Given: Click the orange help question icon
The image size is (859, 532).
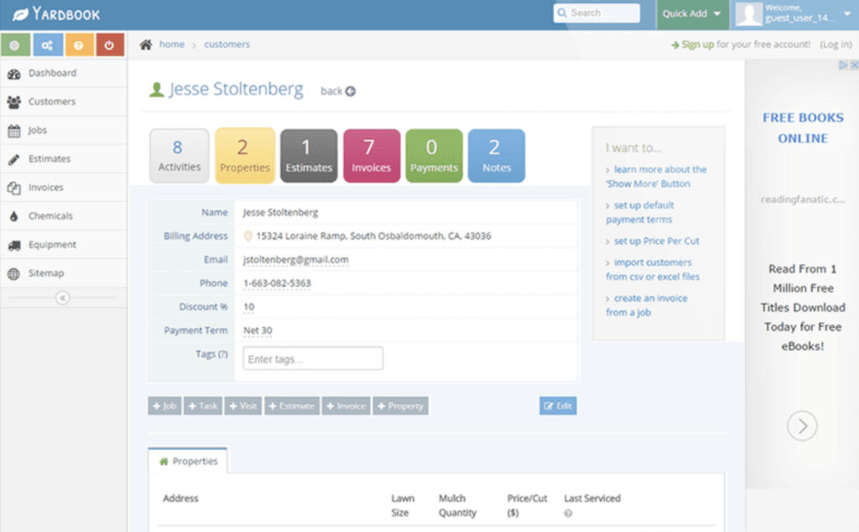Looking at the screenshot, I should pyautogui.click(x=78, y=45).
